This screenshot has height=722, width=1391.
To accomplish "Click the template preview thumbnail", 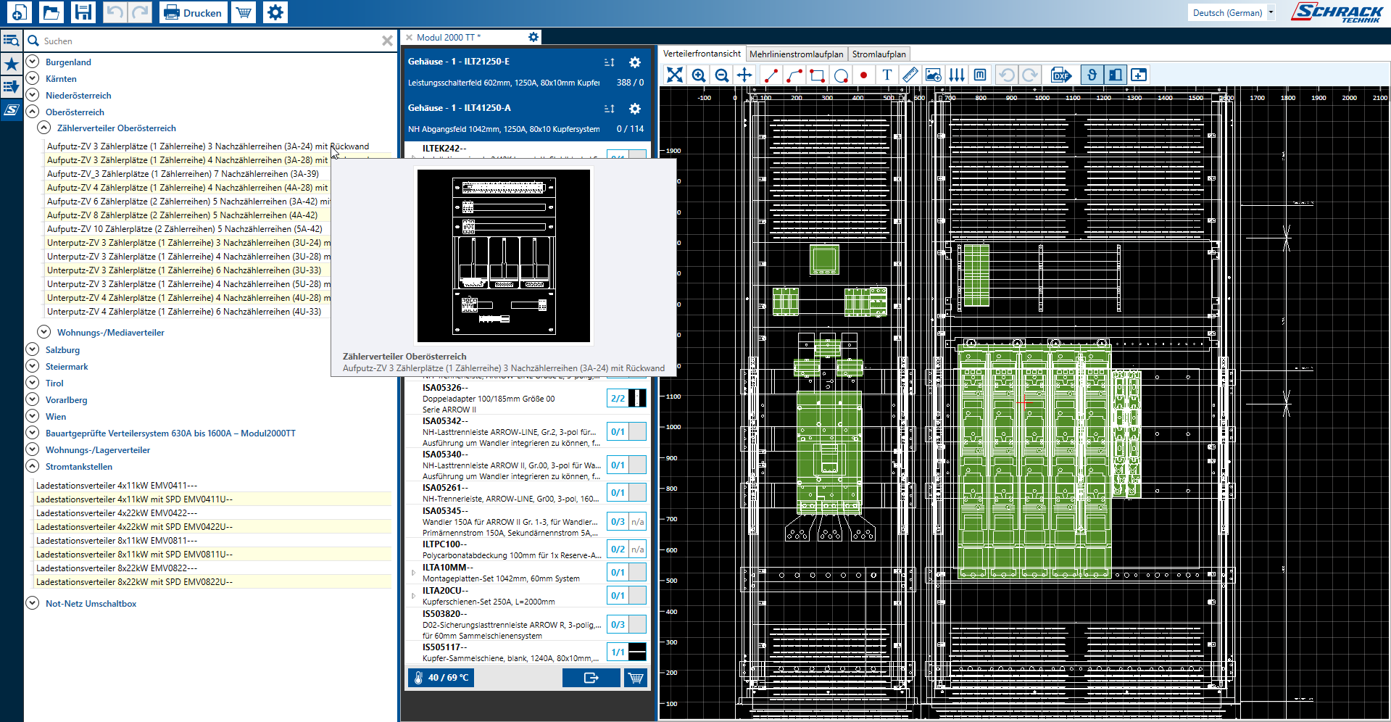I will [x=504, y=256].
